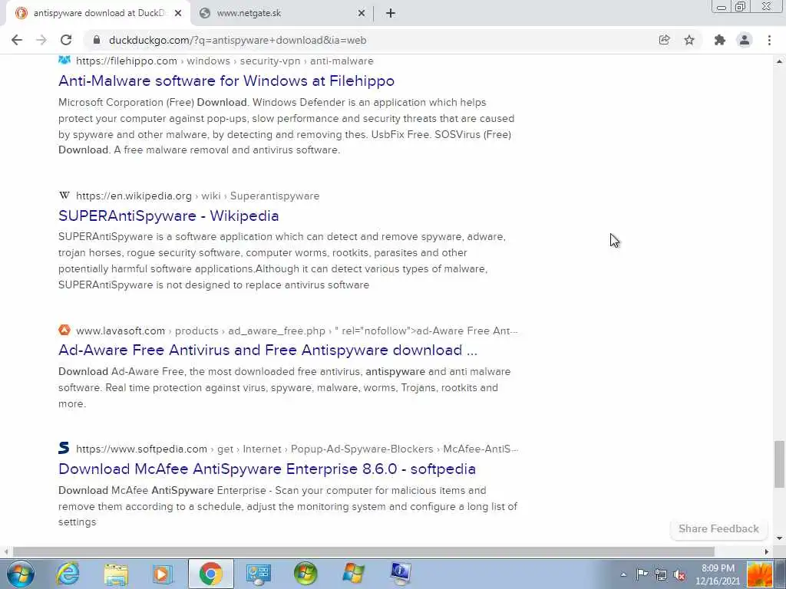Open the Extensions puzzle icon

[720, 40]
